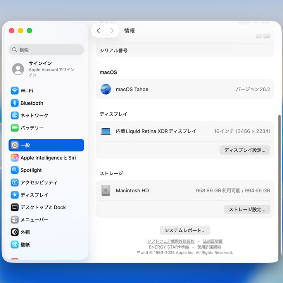This screenshot has width=283, height=283.
Task: Go back with the left chevron
Action: (98, 31)
